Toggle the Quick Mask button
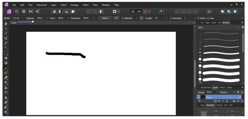This screenshot has width=248, height=119. [115, 11]
